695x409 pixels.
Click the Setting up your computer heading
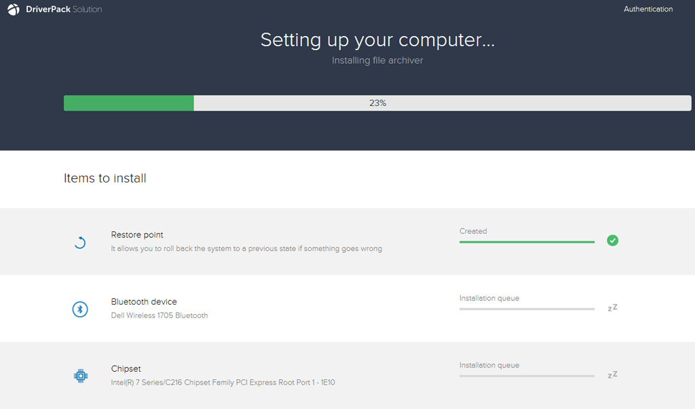[377, 40]
